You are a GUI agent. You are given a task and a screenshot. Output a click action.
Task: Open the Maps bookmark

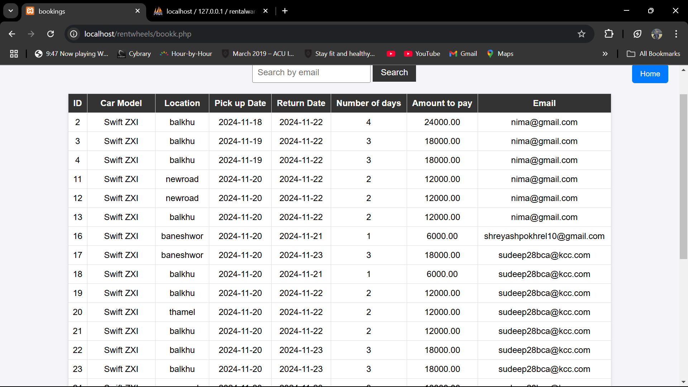click(x=500, y=54)
